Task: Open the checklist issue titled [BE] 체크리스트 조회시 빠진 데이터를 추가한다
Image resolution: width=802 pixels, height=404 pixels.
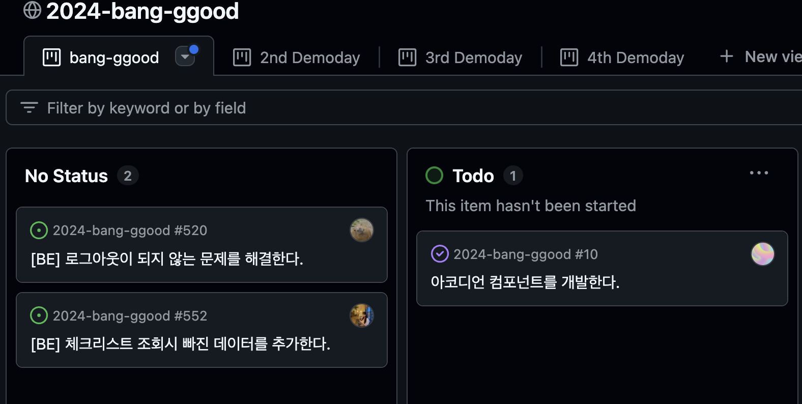Action: (x=181, y=344)
